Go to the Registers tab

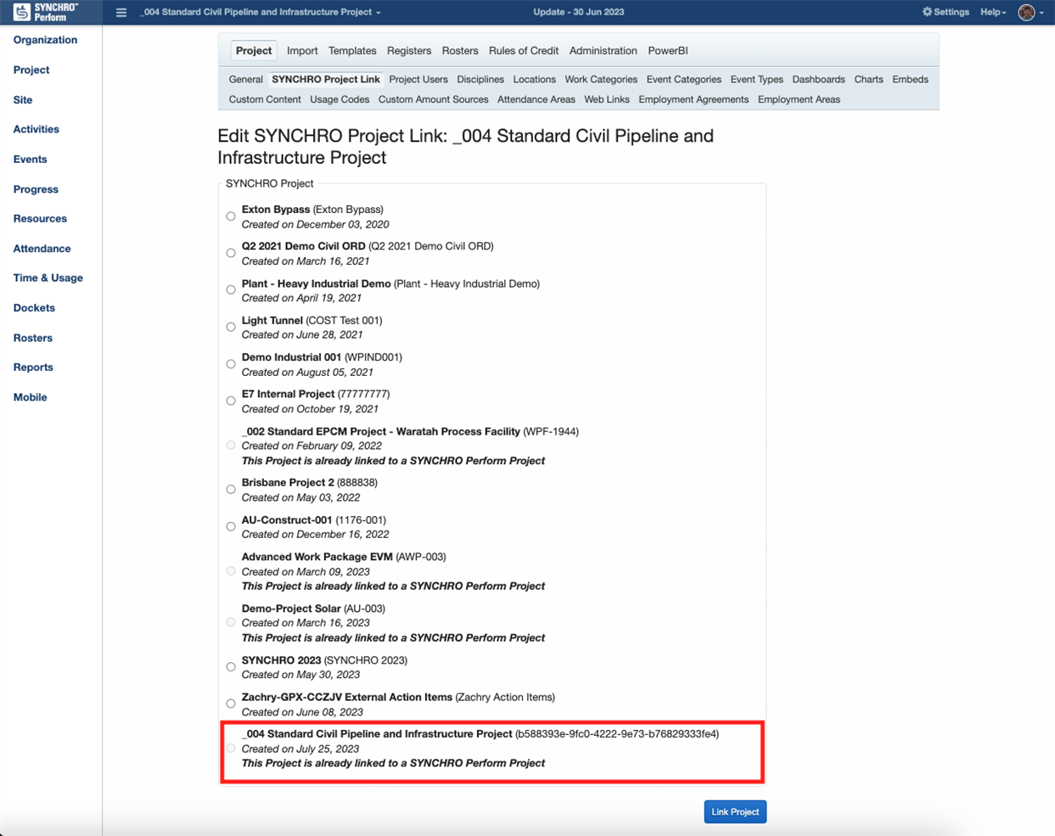(x=409, y=51)
